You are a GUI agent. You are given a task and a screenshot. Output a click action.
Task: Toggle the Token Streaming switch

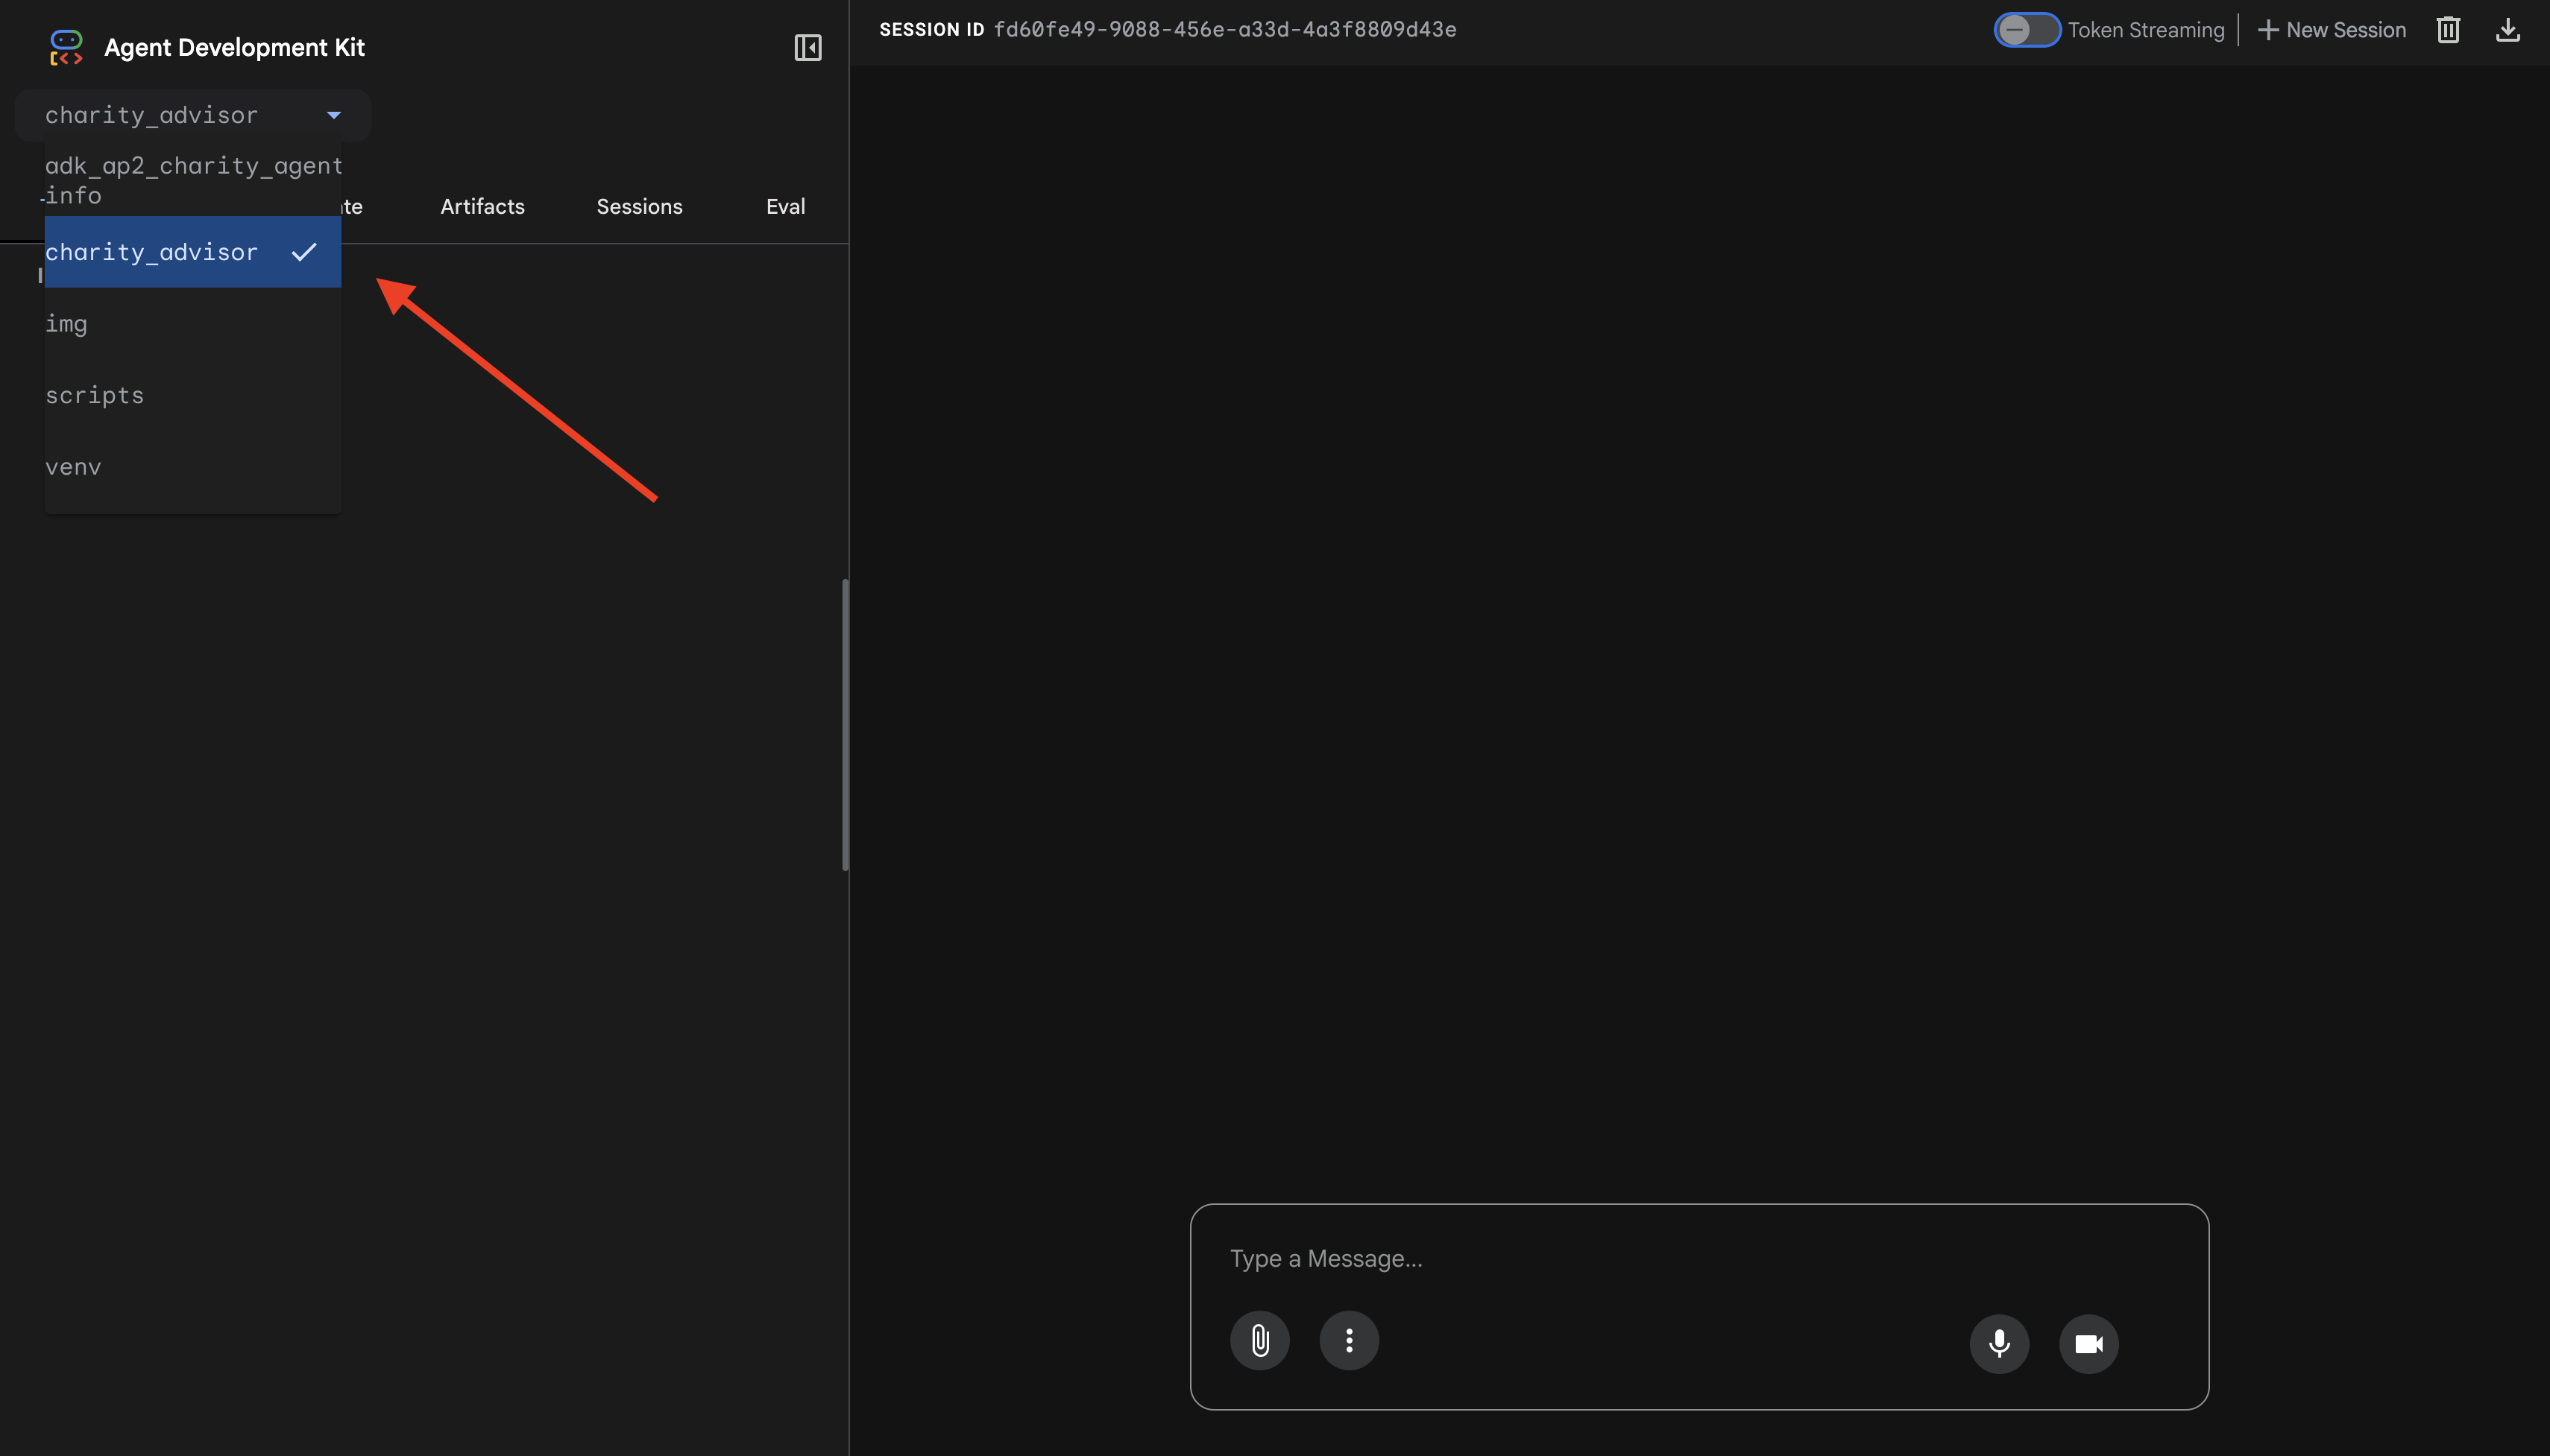[2026, 30]
